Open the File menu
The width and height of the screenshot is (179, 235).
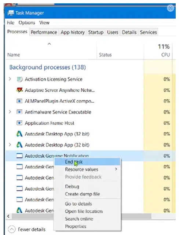coord(11,23)
